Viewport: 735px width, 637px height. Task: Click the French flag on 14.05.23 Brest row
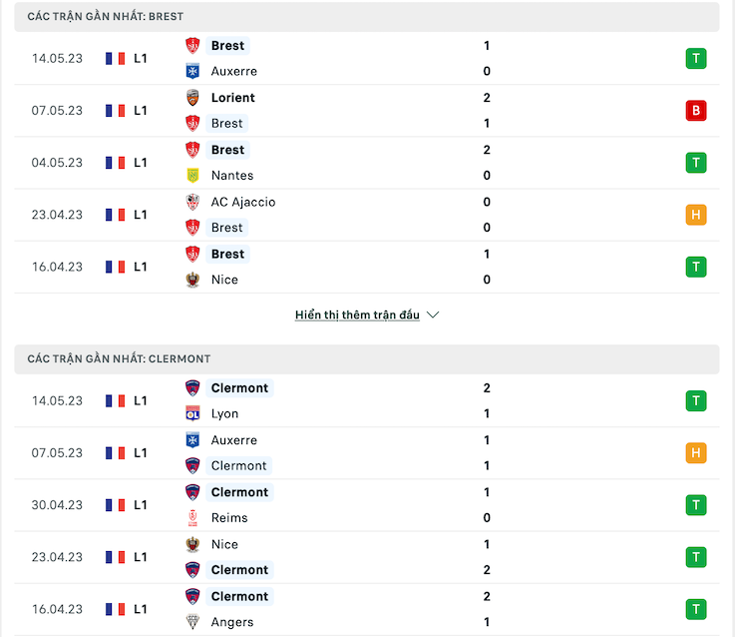click(116, 59)
